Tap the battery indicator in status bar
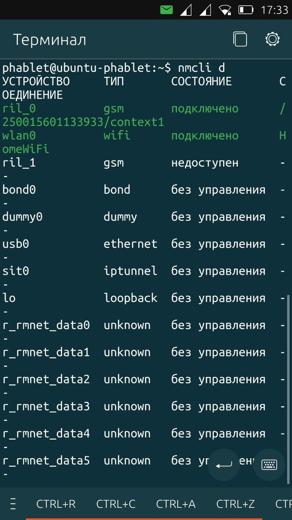Image resolution: width=292 pixels, height=520 pixels. 246,10
